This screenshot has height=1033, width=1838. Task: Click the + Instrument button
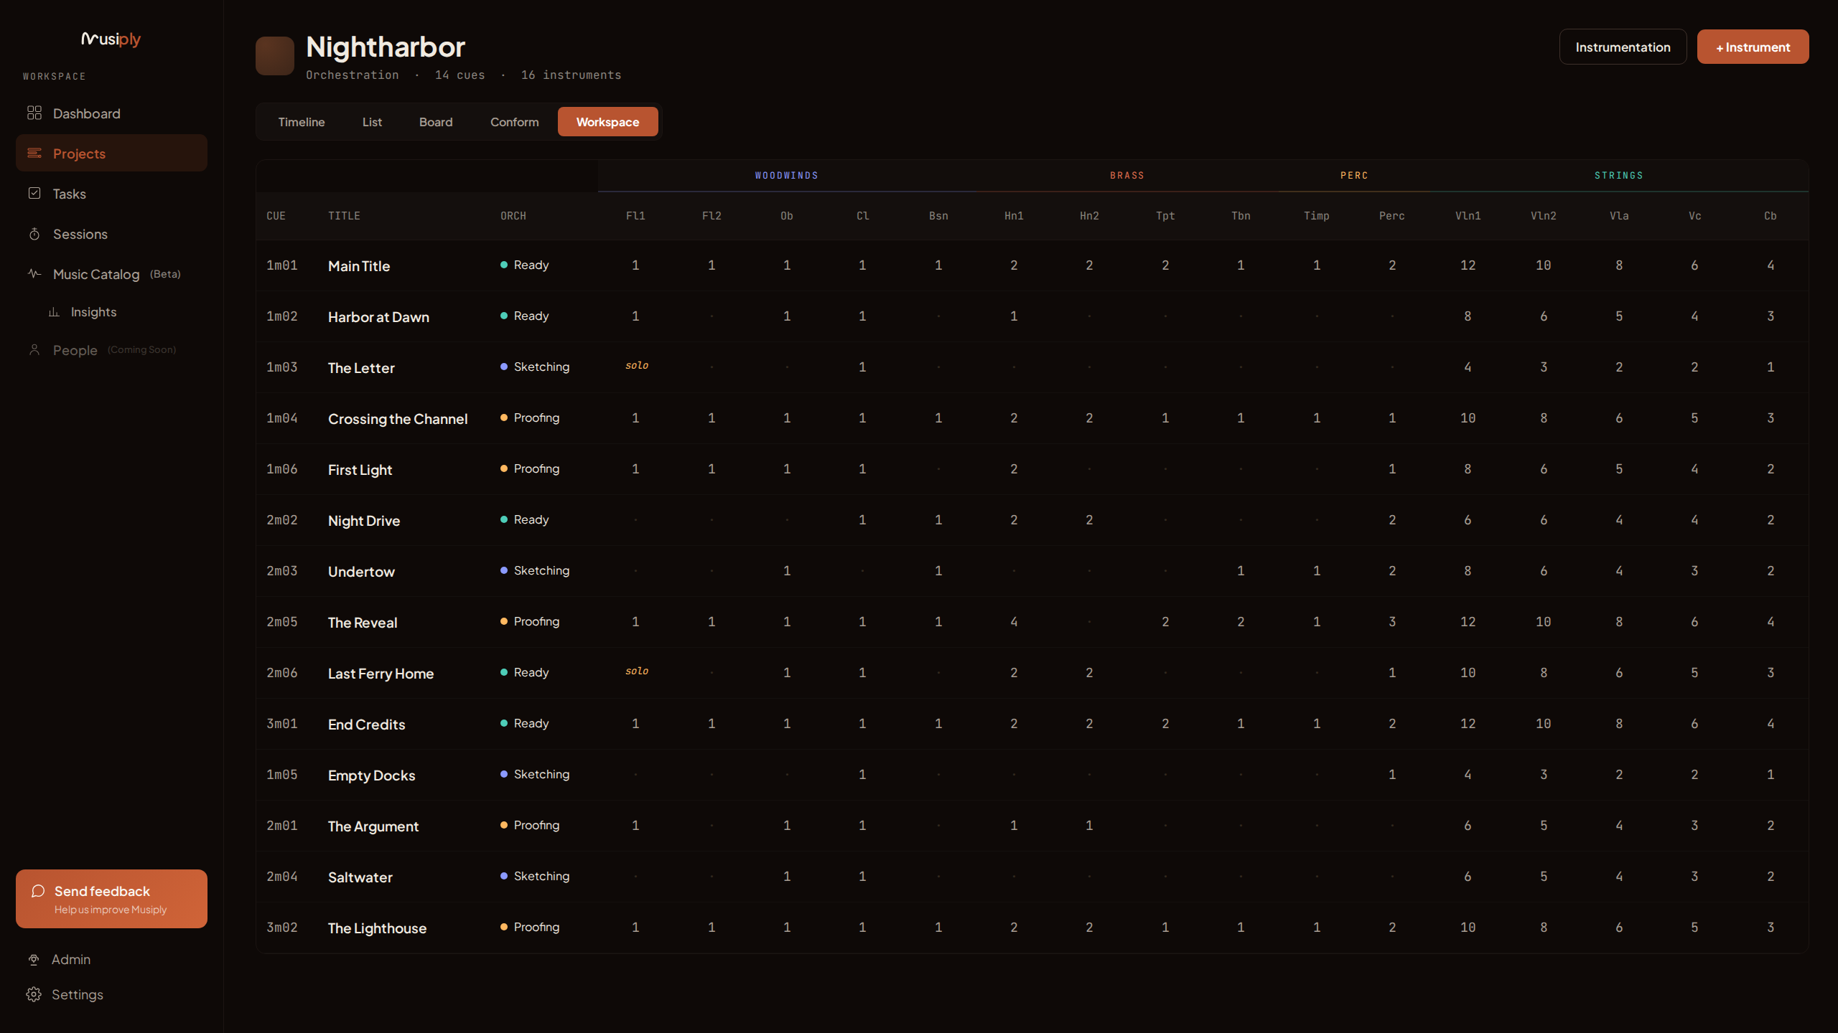1753,47
